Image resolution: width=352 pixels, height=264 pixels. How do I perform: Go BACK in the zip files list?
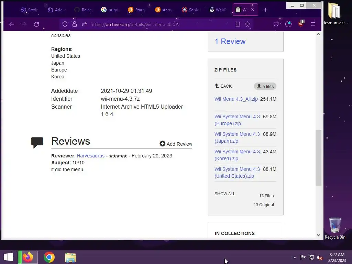[x=223, y=86]
